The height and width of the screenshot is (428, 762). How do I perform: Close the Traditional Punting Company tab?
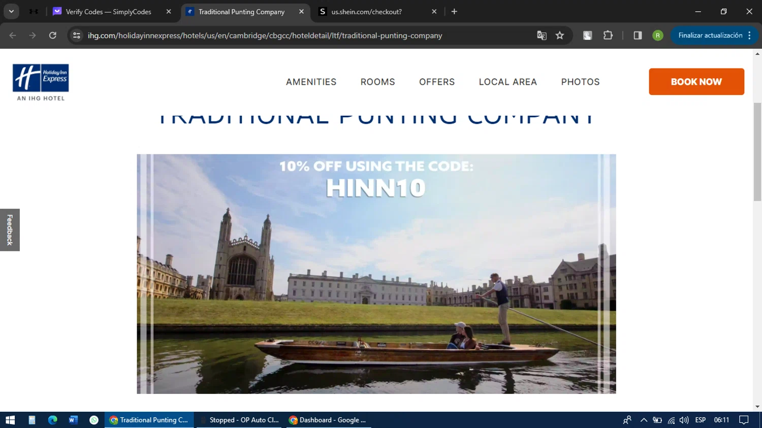pos(301,12)
